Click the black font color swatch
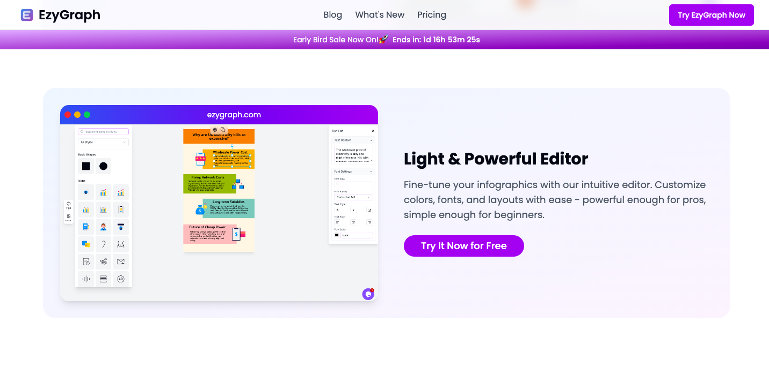This screenshot has height=374, width=769. coord(337,235)
